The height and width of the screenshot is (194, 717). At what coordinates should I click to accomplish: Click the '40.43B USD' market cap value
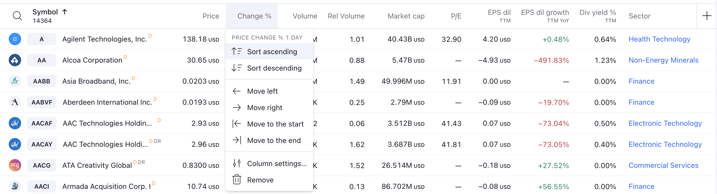point(406,39)
